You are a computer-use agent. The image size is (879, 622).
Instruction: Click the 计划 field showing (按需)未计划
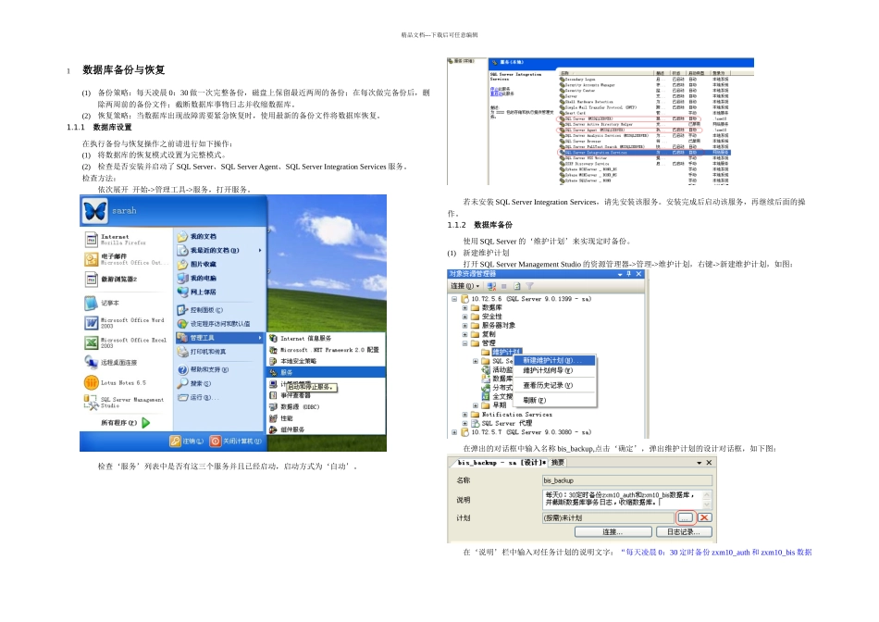pos(608,518)
